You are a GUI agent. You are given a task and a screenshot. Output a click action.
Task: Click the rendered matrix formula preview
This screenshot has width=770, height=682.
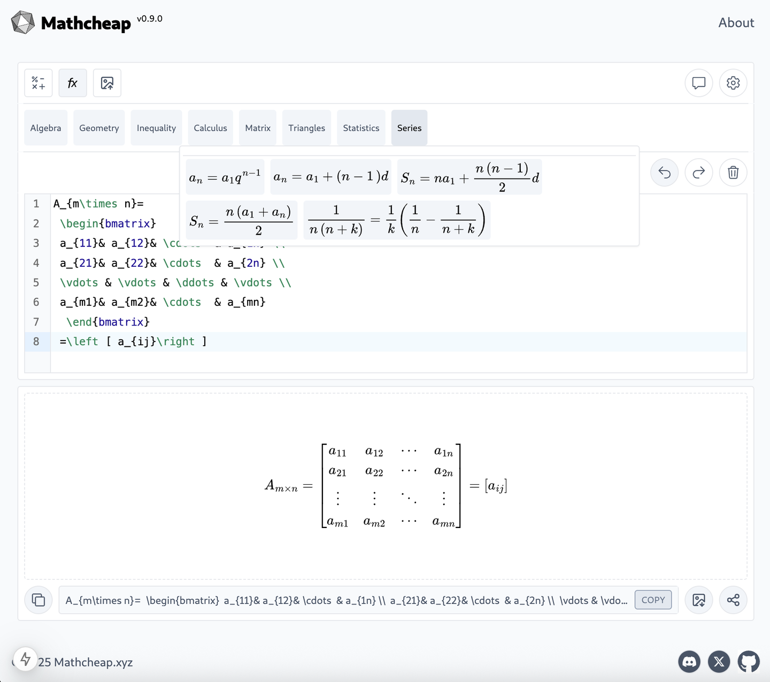click(386, 486)
